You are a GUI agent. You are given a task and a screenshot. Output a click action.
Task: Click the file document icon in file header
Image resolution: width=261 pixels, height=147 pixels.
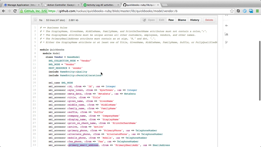36,20
